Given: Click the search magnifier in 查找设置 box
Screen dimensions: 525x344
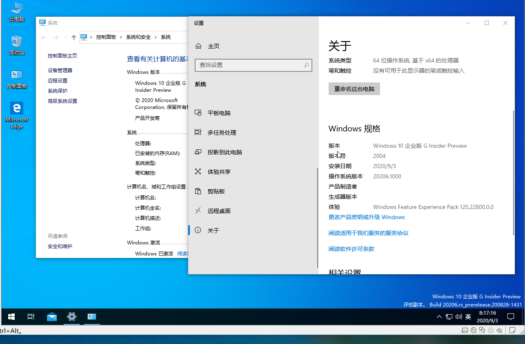Looking at the screenshot, I should pyautogui.click(x=306, y=65).
